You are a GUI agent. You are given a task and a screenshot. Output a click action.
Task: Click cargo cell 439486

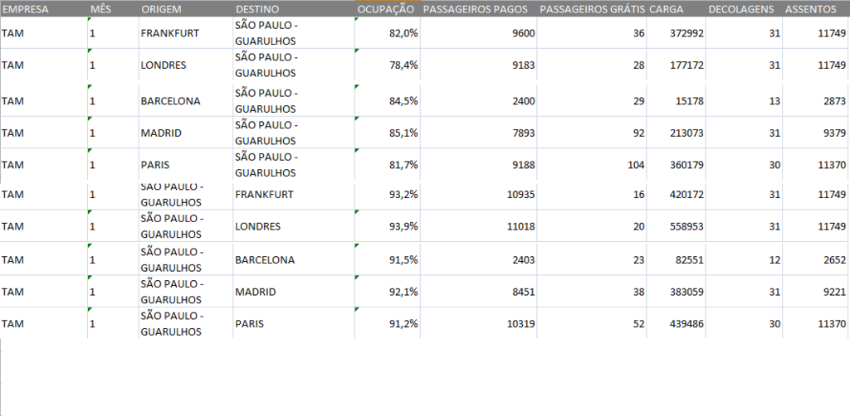point(676,323)
